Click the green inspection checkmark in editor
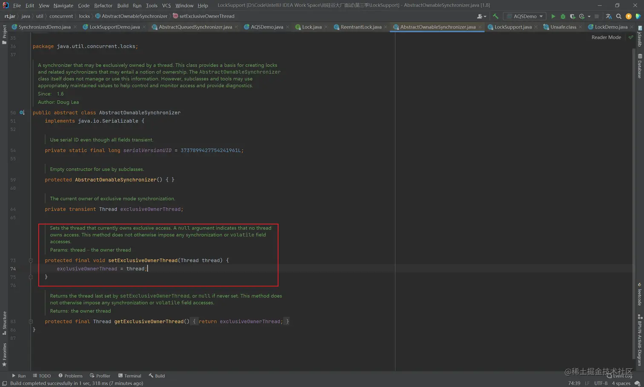Viewport: 644px width, 387px height. pyautogui.click(x=631, y=37)
